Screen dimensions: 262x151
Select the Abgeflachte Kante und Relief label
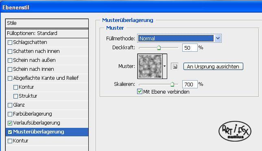46,78
